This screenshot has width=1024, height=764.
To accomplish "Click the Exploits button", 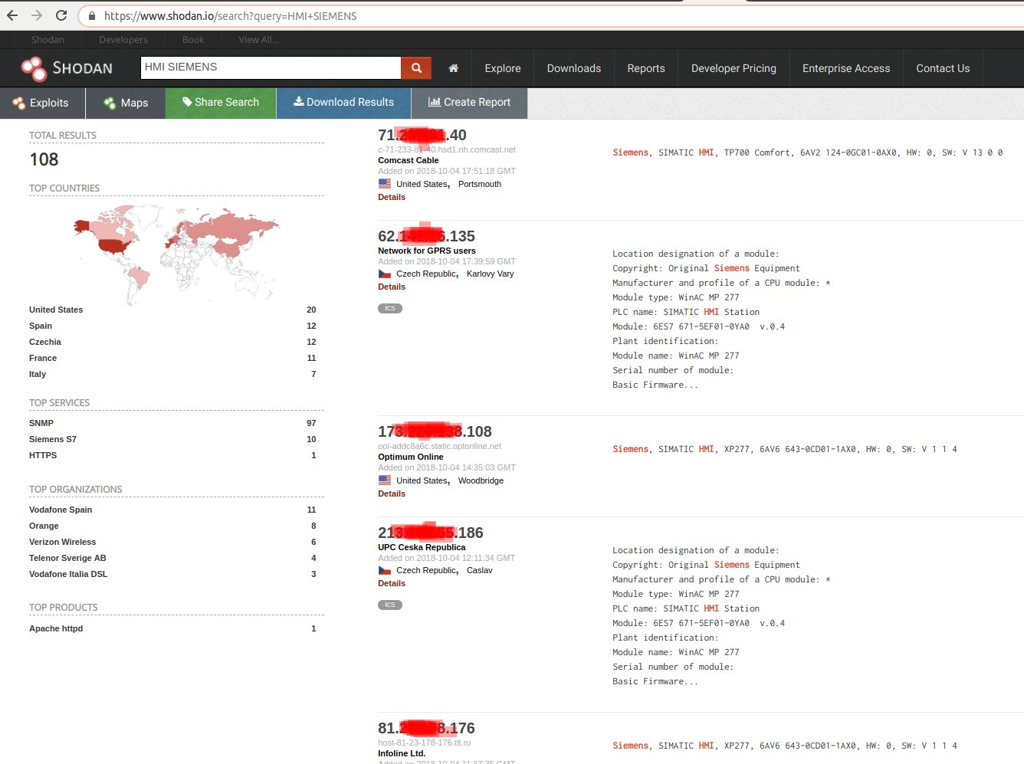I will click(x=42, y=103).
